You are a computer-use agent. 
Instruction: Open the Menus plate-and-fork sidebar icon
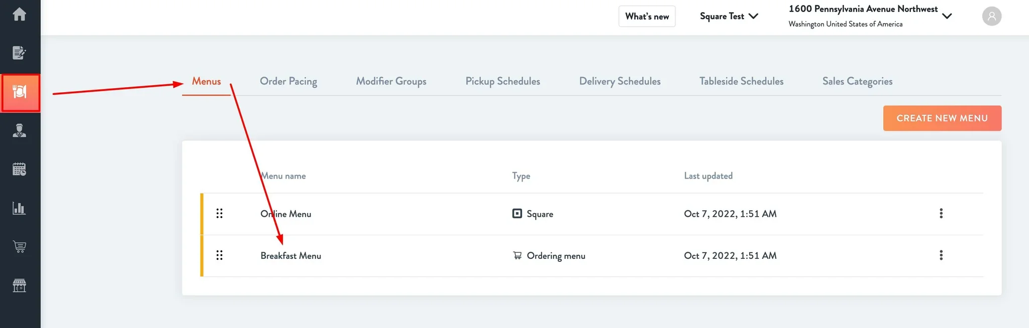pos(20,93)
